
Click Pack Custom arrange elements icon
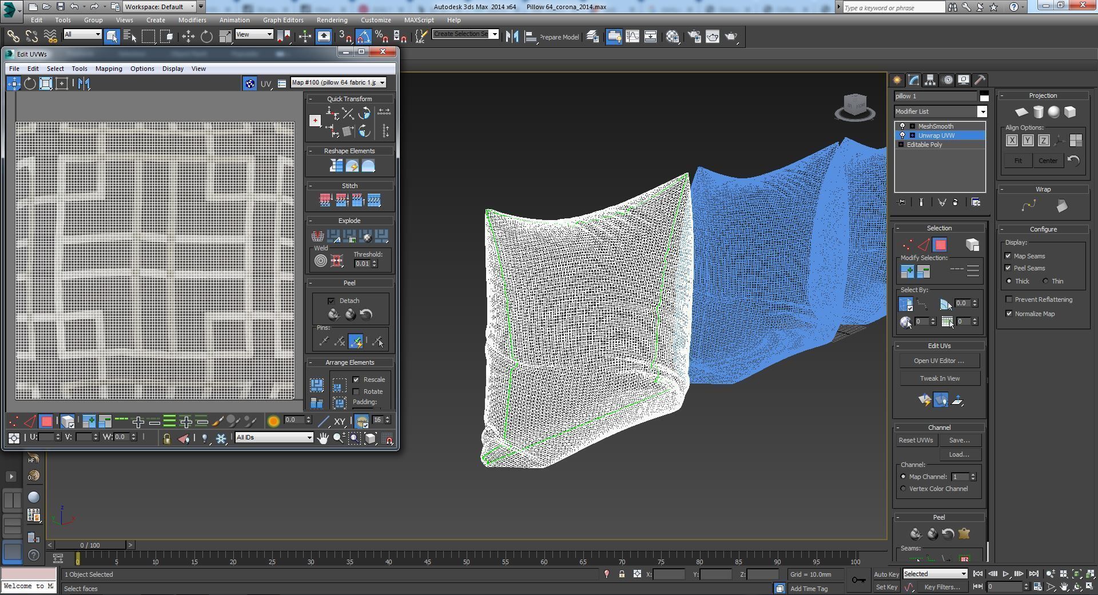[317, 385]
